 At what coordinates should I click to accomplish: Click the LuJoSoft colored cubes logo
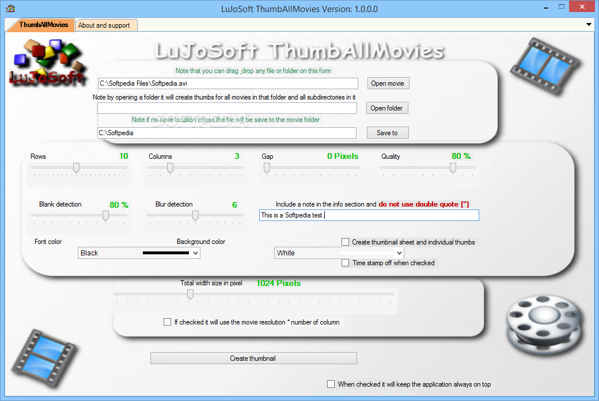click(x=47, y=62)
